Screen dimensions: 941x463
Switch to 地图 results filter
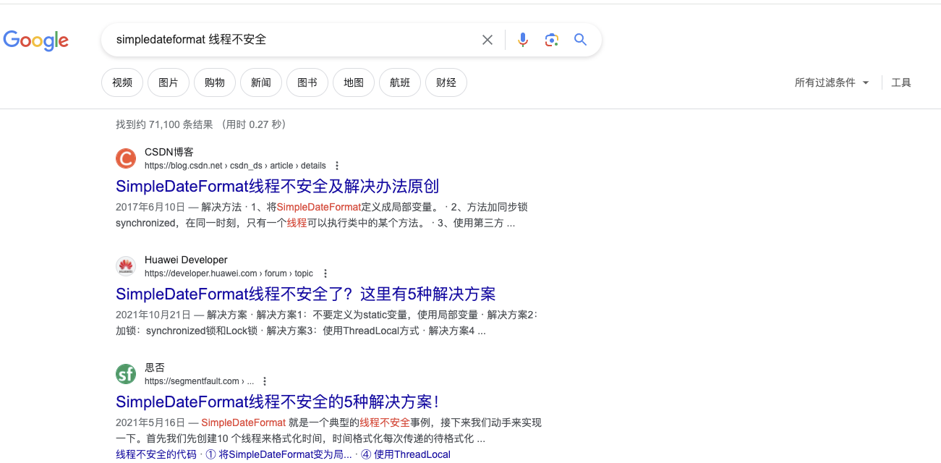pos(354,82)
